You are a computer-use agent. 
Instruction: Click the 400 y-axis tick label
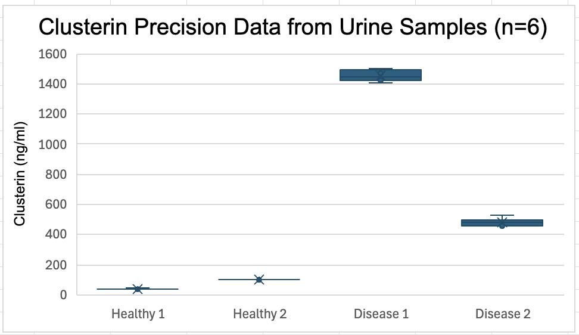57,235
